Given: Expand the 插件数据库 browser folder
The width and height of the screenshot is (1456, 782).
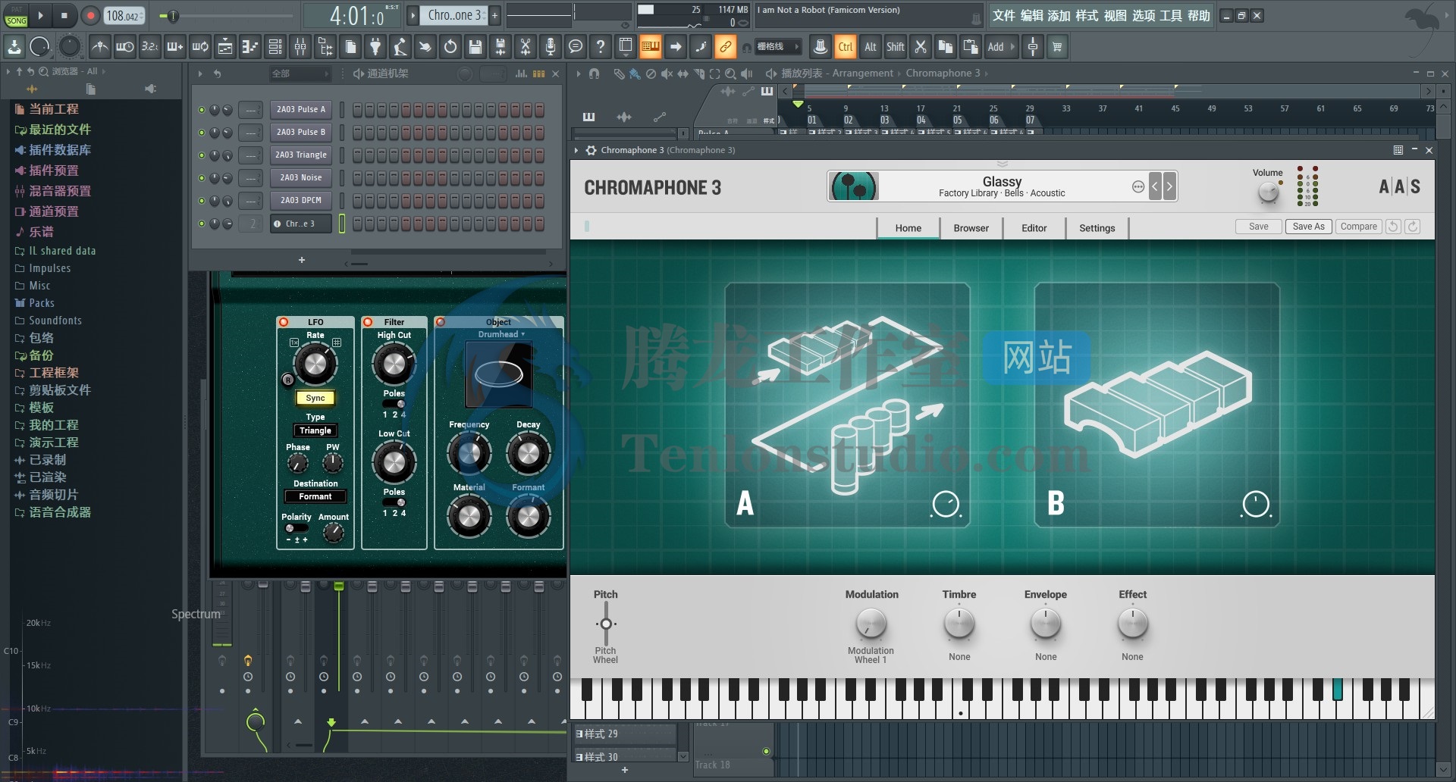Looking at the screenshot, I should [x=59, y=150].
